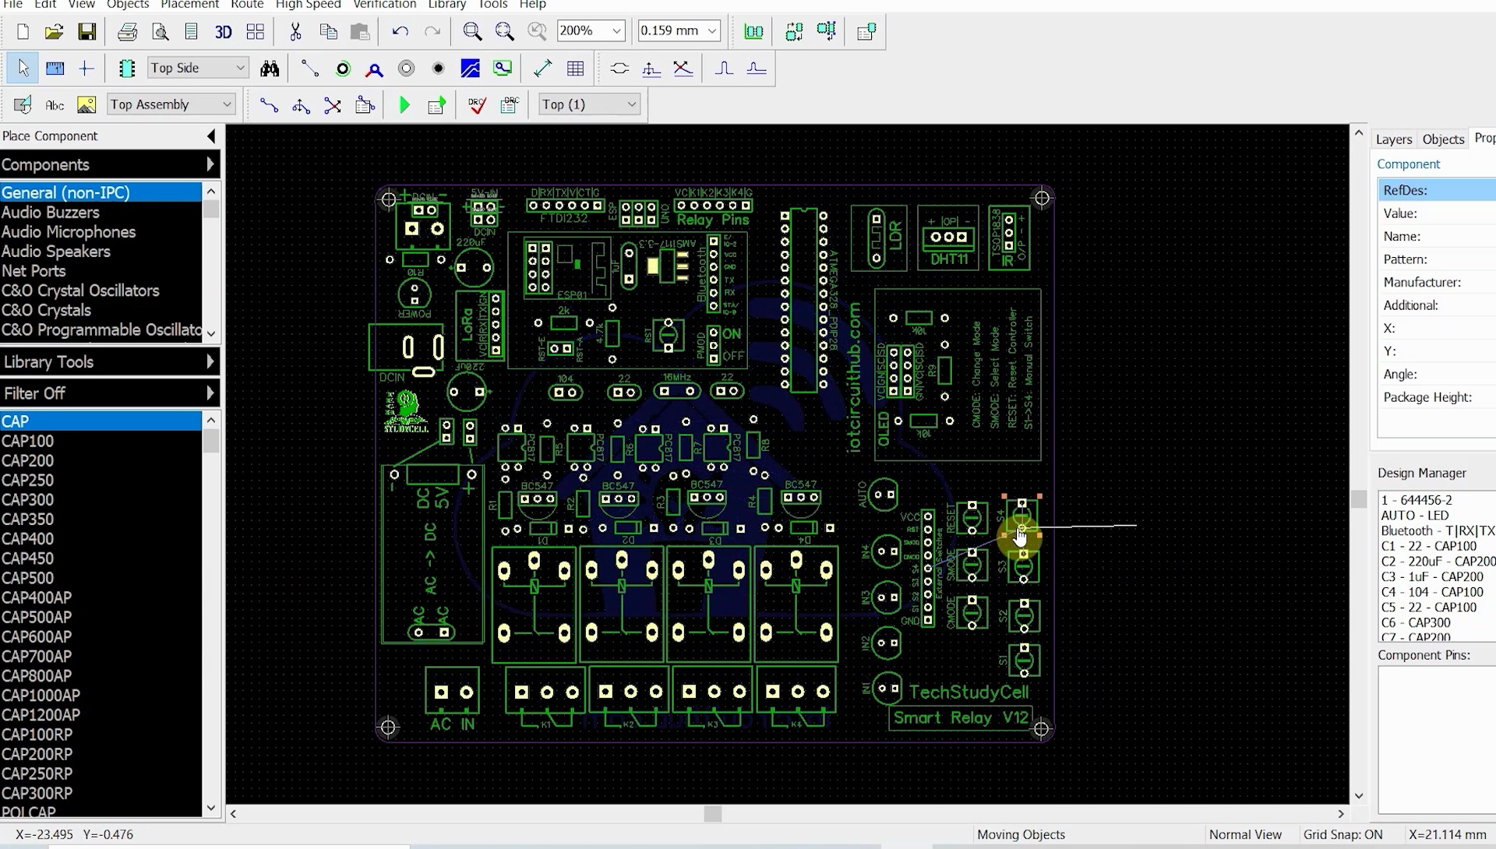1496x849 pixels.
Task: Switch to the Objects tab
Action: (1442, 139)
